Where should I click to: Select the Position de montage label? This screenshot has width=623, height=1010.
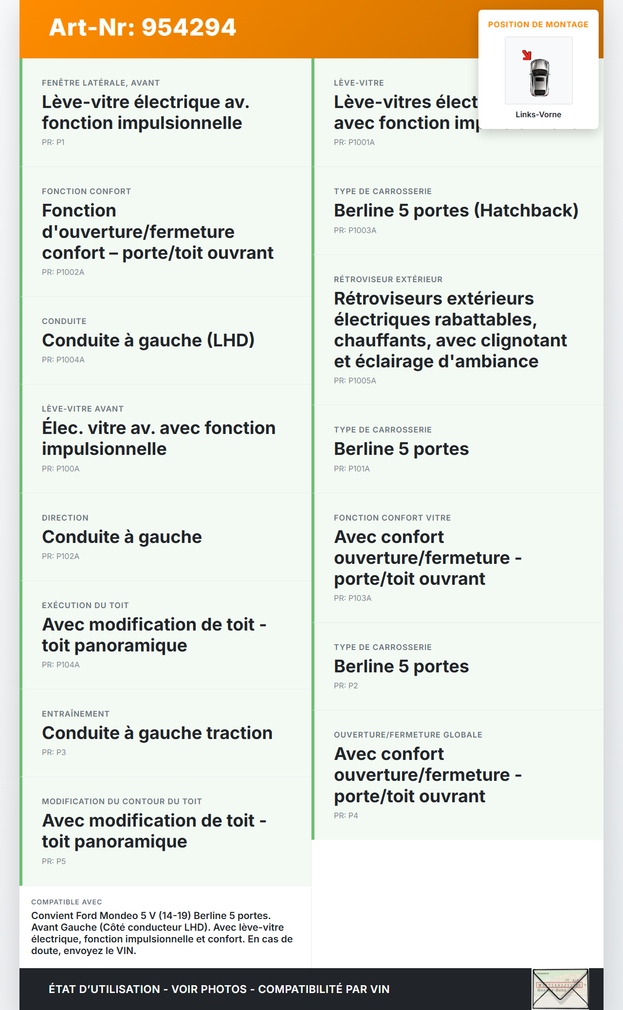tap(538, 24)
